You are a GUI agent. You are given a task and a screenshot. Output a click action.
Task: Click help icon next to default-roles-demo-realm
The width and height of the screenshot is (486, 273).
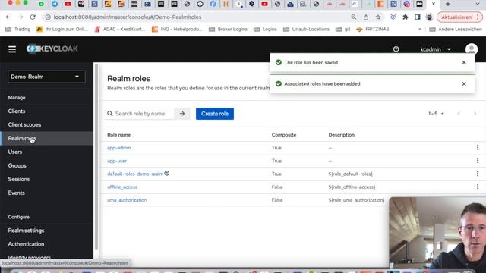tap(167, 174)
